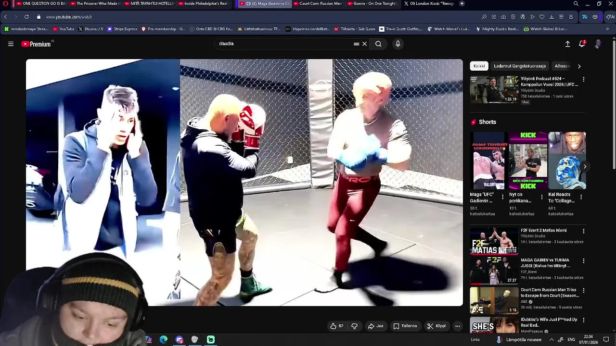
Task: Open options for Nyt on porkkana short
Action: (x=542, y=197)
